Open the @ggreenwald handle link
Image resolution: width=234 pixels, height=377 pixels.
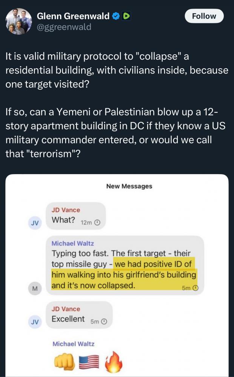coord(64,27)
